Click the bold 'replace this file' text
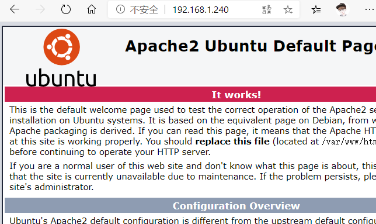This screenshot has width=376, height=224. click(x=232, y=141)
